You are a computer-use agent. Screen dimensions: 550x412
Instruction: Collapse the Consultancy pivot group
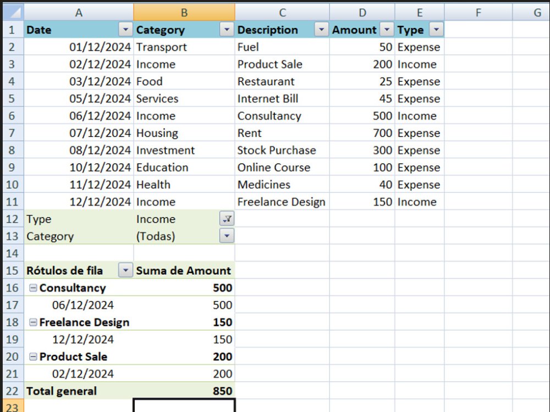[33, 288]
